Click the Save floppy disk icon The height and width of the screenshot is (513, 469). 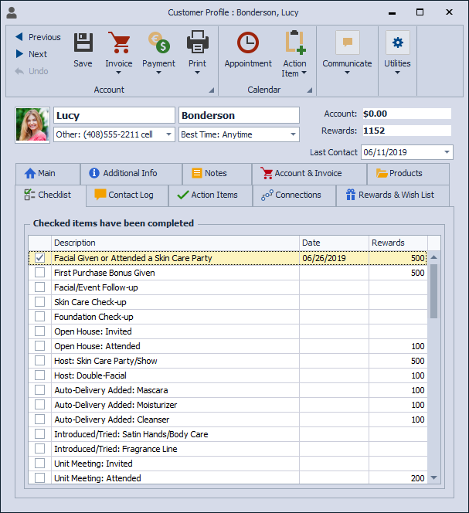tap(83, 42)
